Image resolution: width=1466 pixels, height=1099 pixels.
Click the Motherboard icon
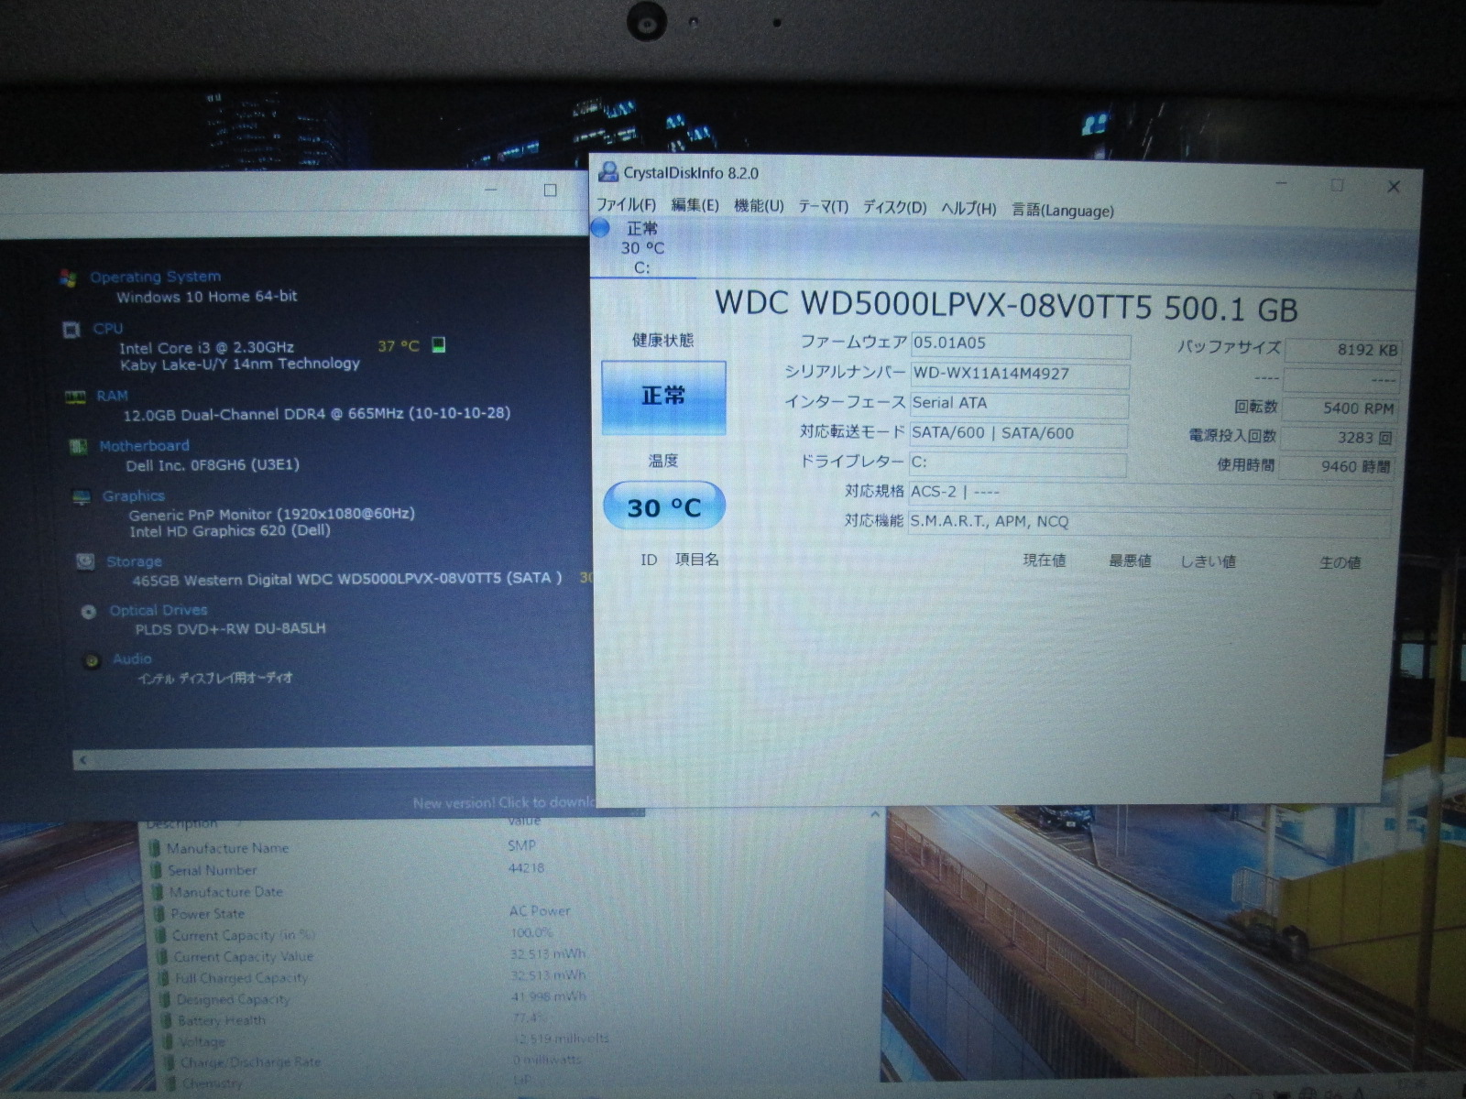[79, 446]
